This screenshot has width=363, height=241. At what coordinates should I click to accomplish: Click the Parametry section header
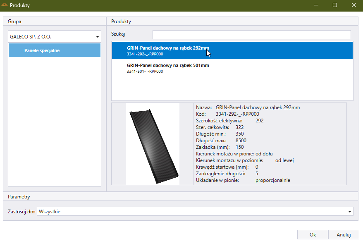coord(19,197)
